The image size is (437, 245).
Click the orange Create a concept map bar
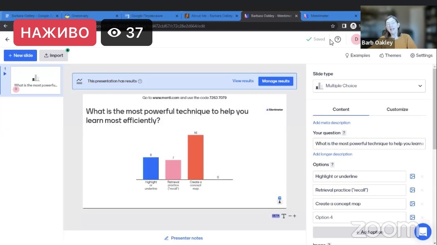pos(196,157)
